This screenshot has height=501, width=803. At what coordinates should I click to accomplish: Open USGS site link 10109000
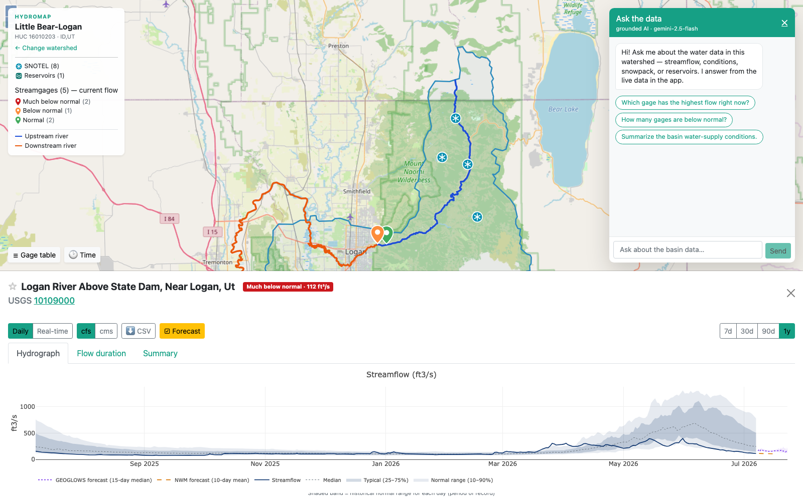pos(54,301)
